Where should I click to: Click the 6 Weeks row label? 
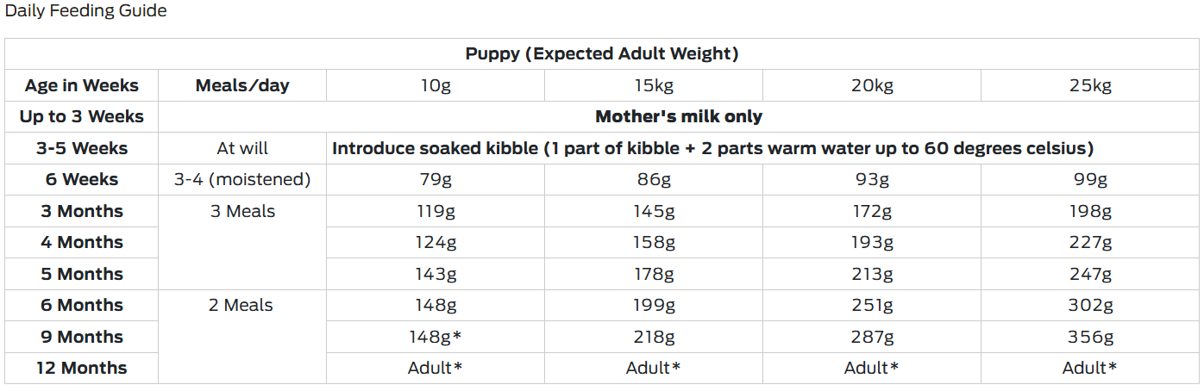82,179
